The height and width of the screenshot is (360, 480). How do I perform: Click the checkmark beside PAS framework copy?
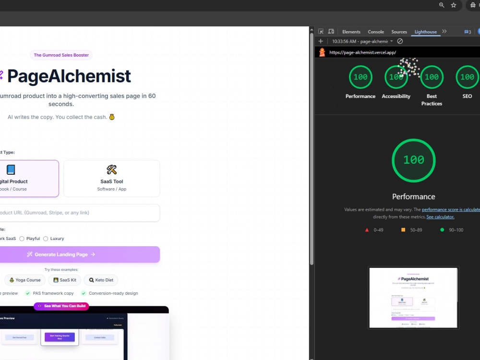point(27,293)
